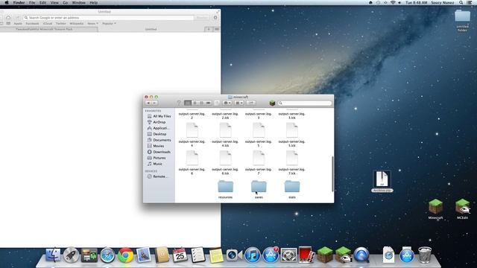Select the Minecraft desktop icon

click(435, 209)
